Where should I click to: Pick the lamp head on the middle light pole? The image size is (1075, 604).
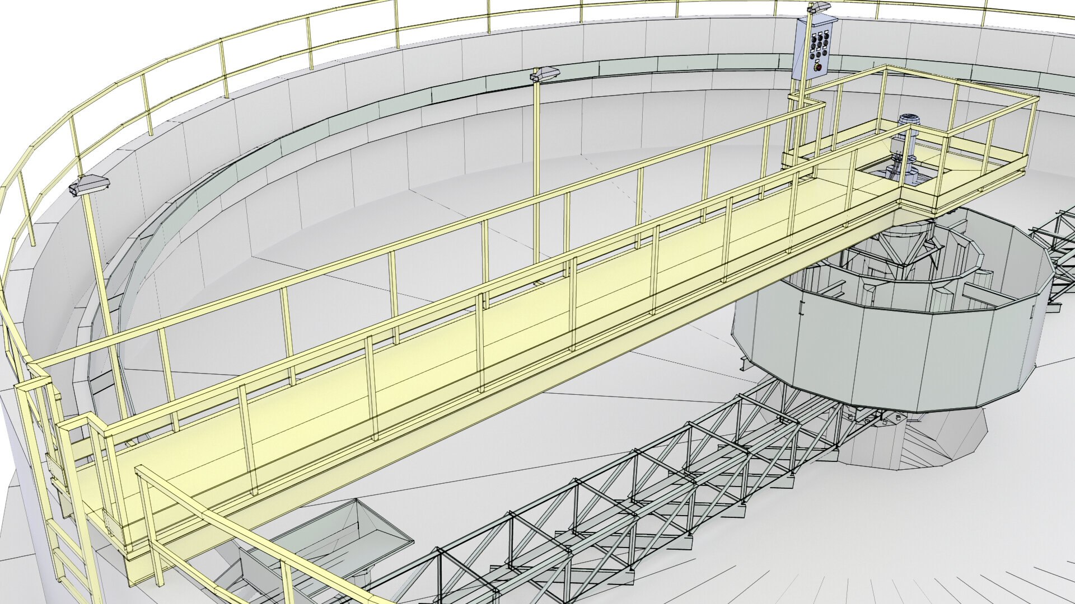tap(545, 74)
